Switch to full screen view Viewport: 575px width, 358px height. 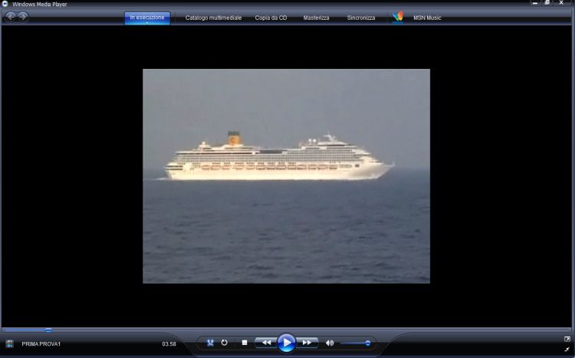(x=567, y=339)
